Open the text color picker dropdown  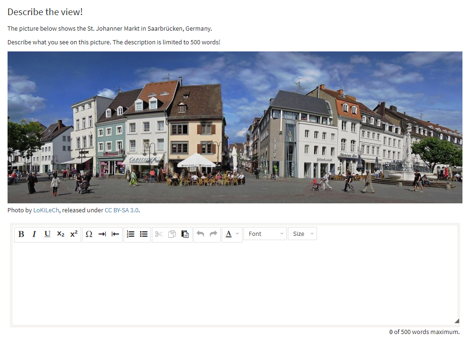[232, 234]
